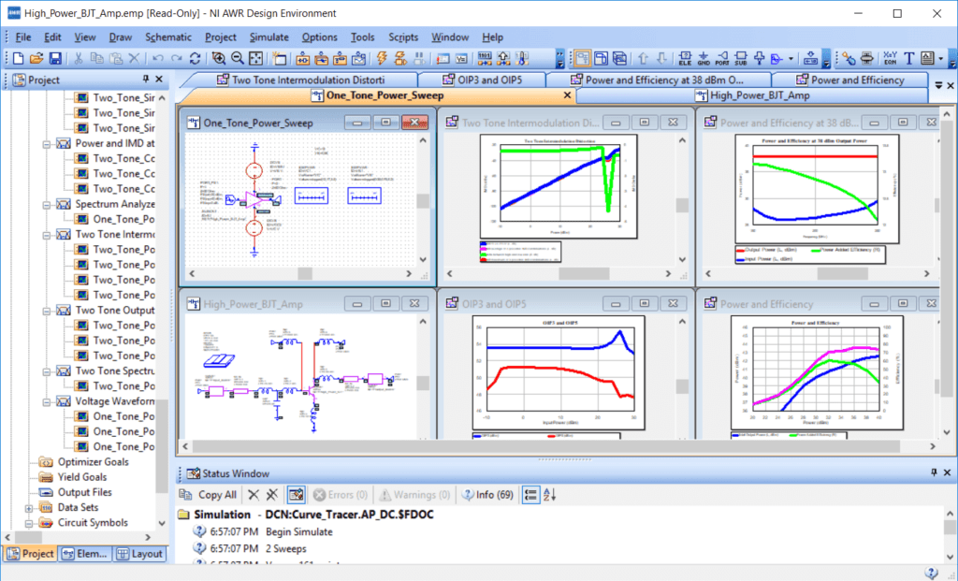Switch to the Layout panel tab

click(140, 553)
